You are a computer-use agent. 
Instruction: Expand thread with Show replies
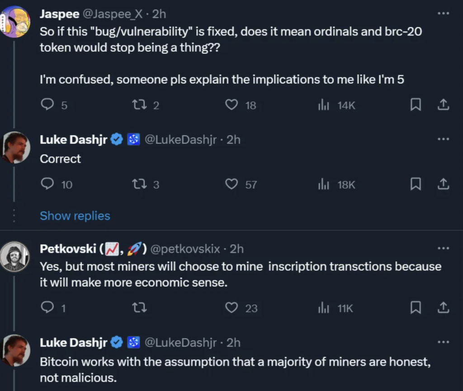(x=75, y=216)
